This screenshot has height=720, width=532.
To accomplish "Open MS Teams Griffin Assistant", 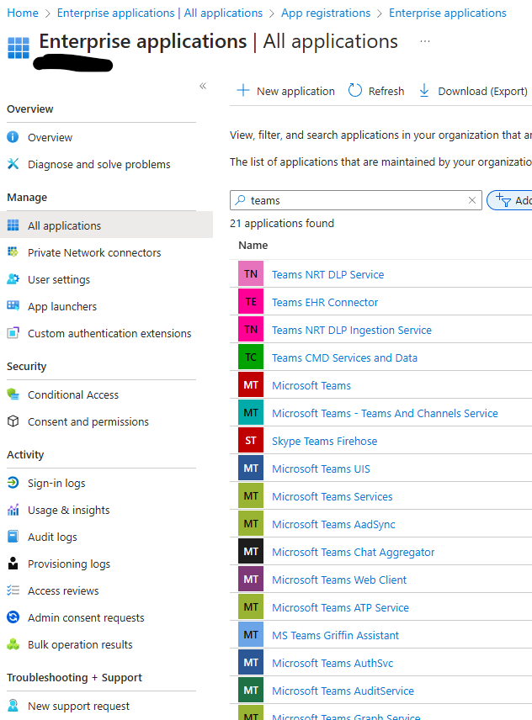I will (335, 636).
